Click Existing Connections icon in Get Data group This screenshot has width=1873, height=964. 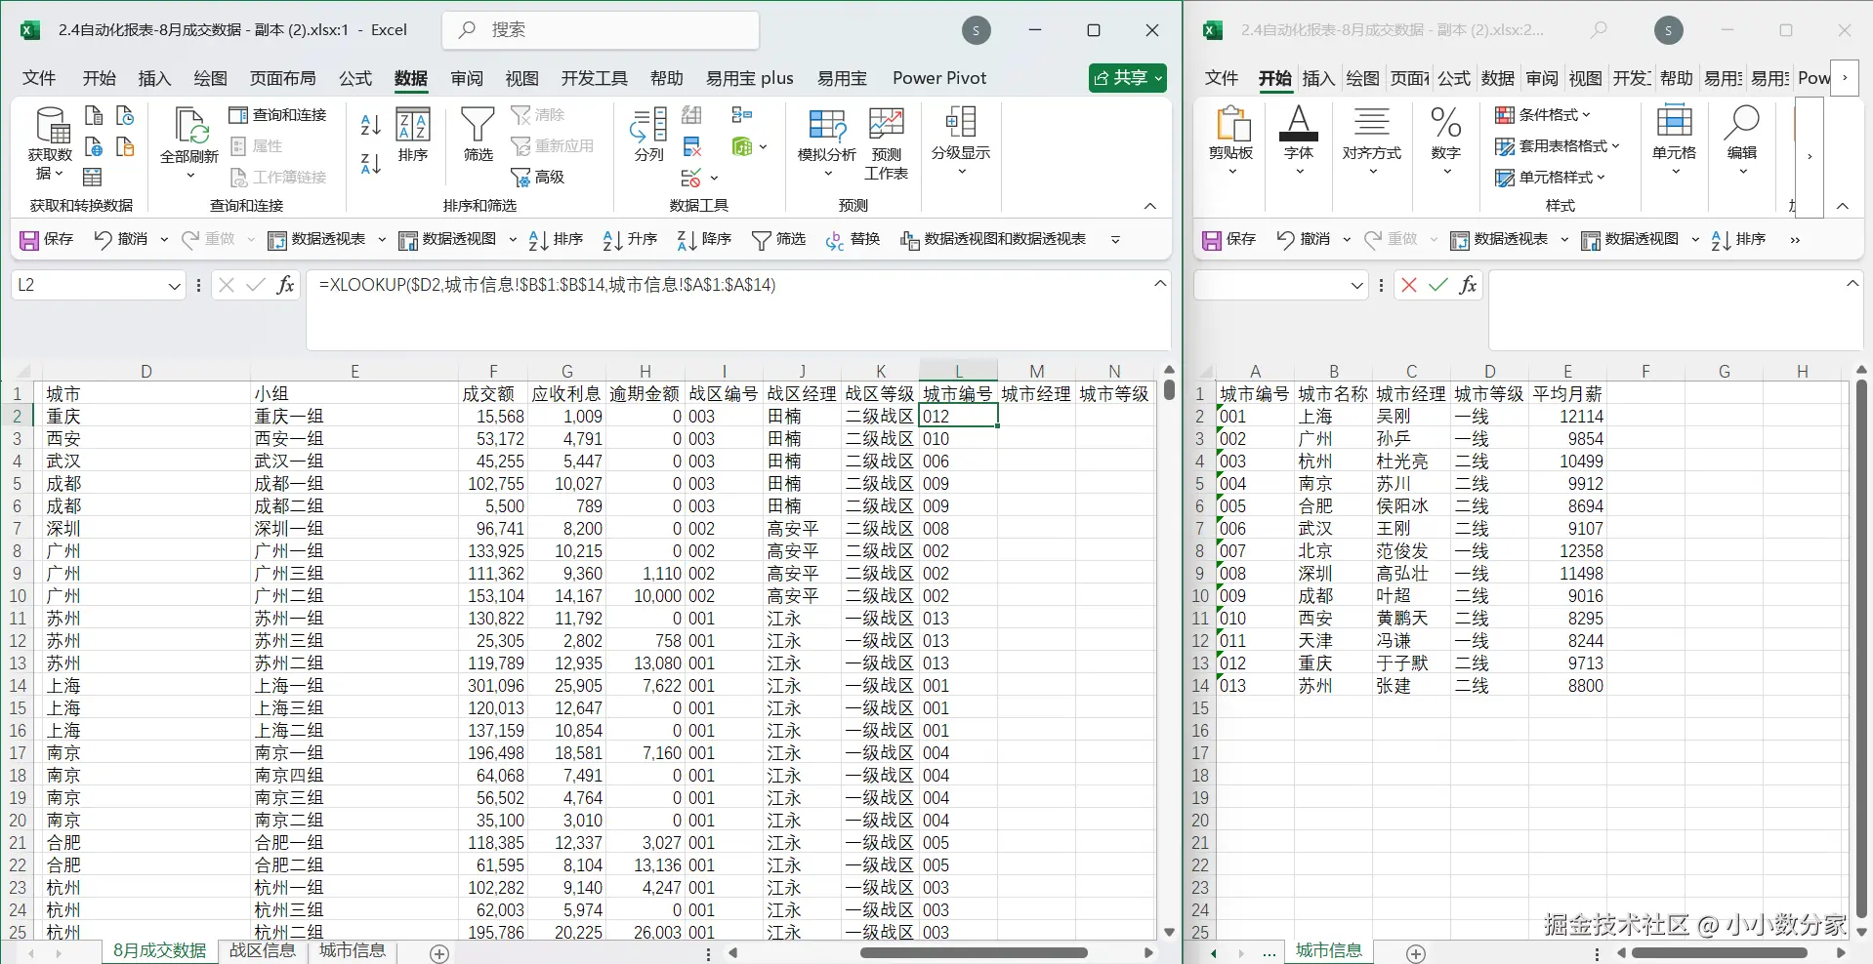pos(125,146)
